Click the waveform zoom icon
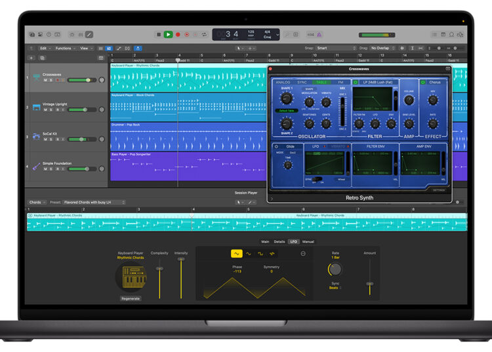Viewport: 492px width, 352px height. (402, 48)
